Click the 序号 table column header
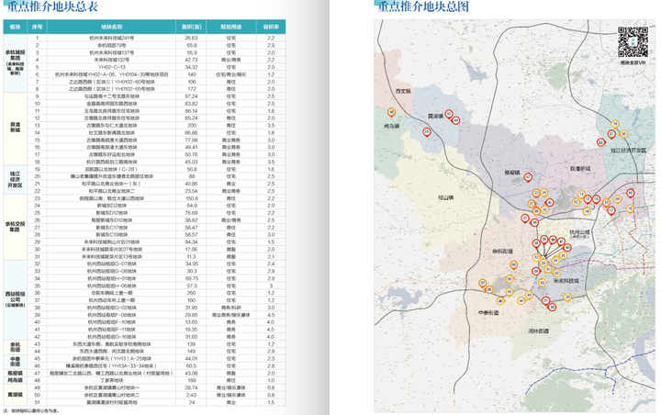Image resolution: width=661 pixels, height=415 pixels. tap(37, 27)
